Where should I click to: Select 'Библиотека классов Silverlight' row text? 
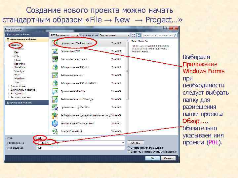click(77, 99)
